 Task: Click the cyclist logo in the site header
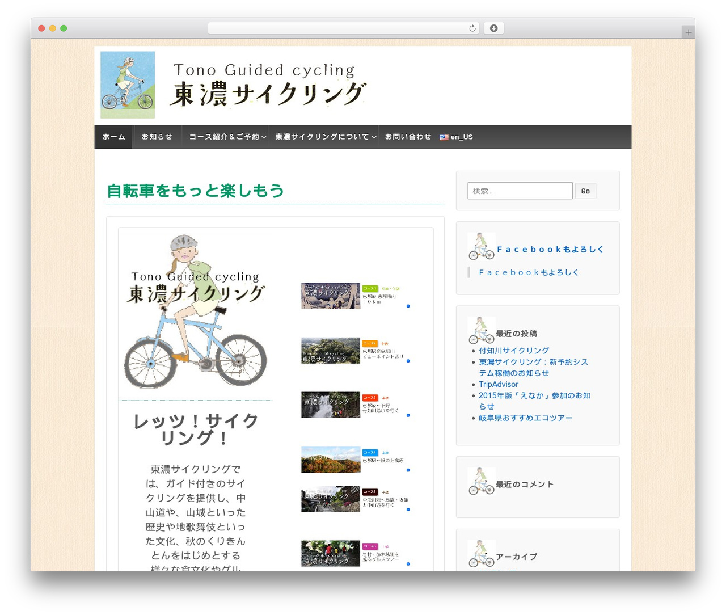pyautogui.click(x=128, y=85)
